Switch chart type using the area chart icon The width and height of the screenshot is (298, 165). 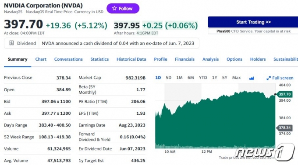[x=252, y=78]
